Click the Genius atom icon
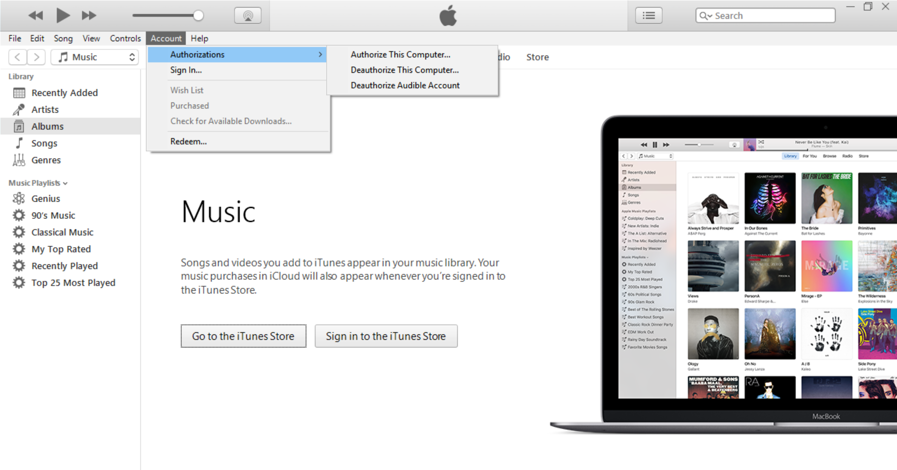897x470 pixels. 19,199
